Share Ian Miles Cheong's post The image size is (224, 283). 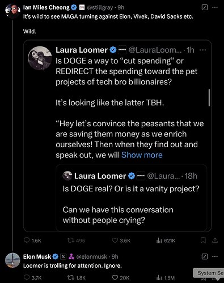coord(215,241)
